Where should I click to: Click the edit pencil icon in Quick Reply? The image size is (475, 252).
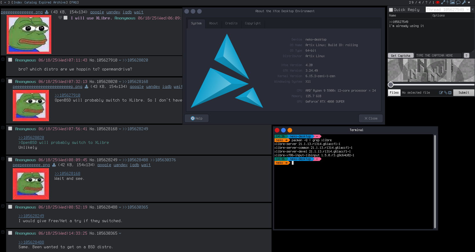click(441, 93)
